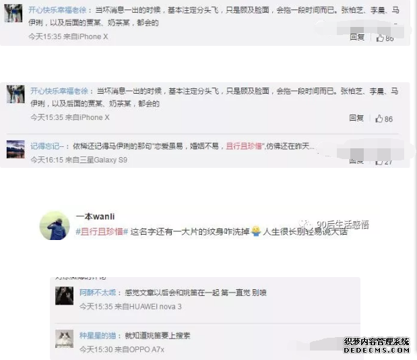417x360 pixels.
Task: Click the emoji in 一本wanli's post
Action: [x=256, y=231]
